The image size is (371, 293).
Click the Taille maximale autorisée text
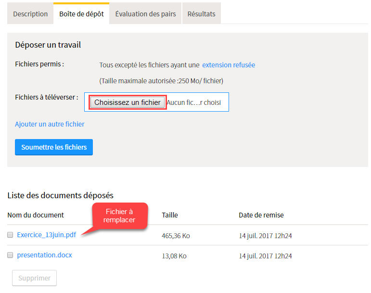(x=161, y=81)
